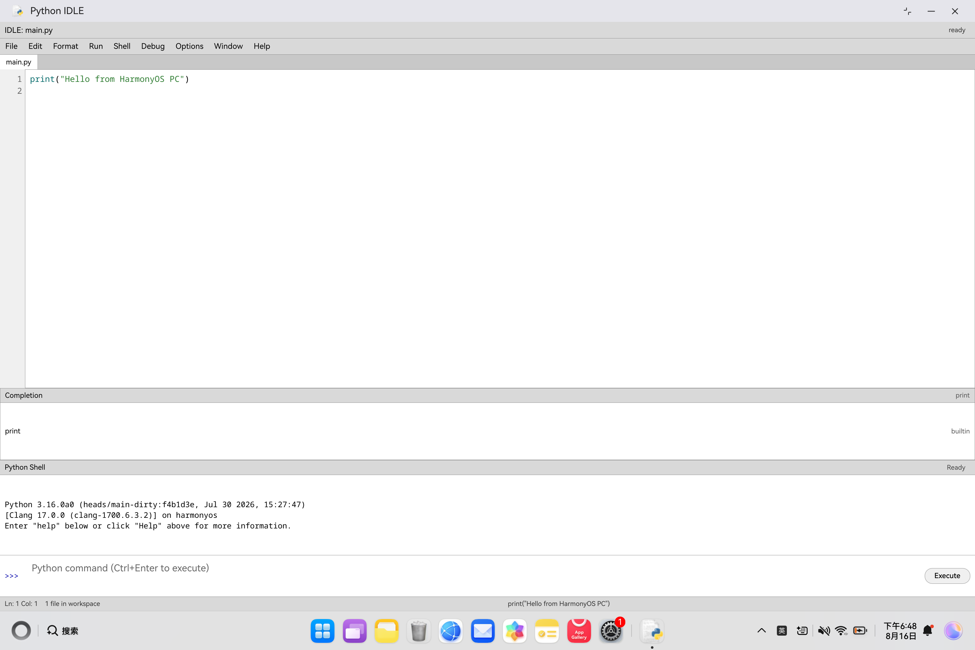975x650 pixels.
Task: Click the Python IDLE dock icon
Action: pyautogui.click(x=652, y=631)
